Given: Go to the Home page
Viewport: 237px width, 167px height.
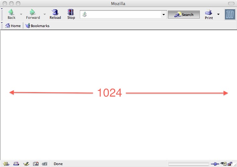Looking at the screenshot, I should (13, 26).
